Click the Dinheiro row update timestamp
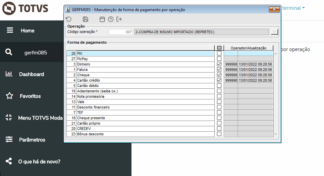The width and height of the screenshot is (324, 176). point(255,64)
